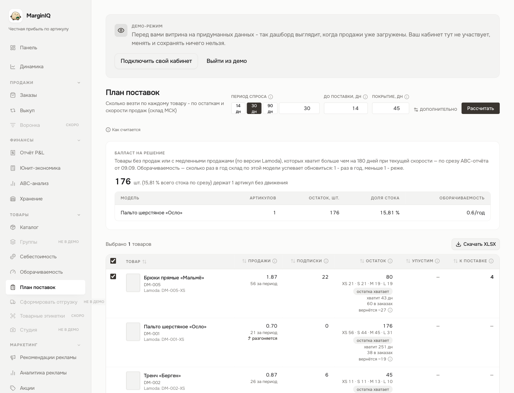Download the table via Скачать XLSX

[x=476, y=244]
